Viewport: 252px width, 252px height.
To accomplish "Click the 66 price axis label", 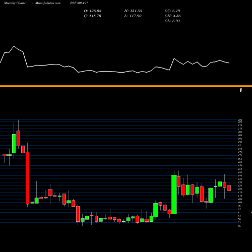I will (x=239, y=226).
